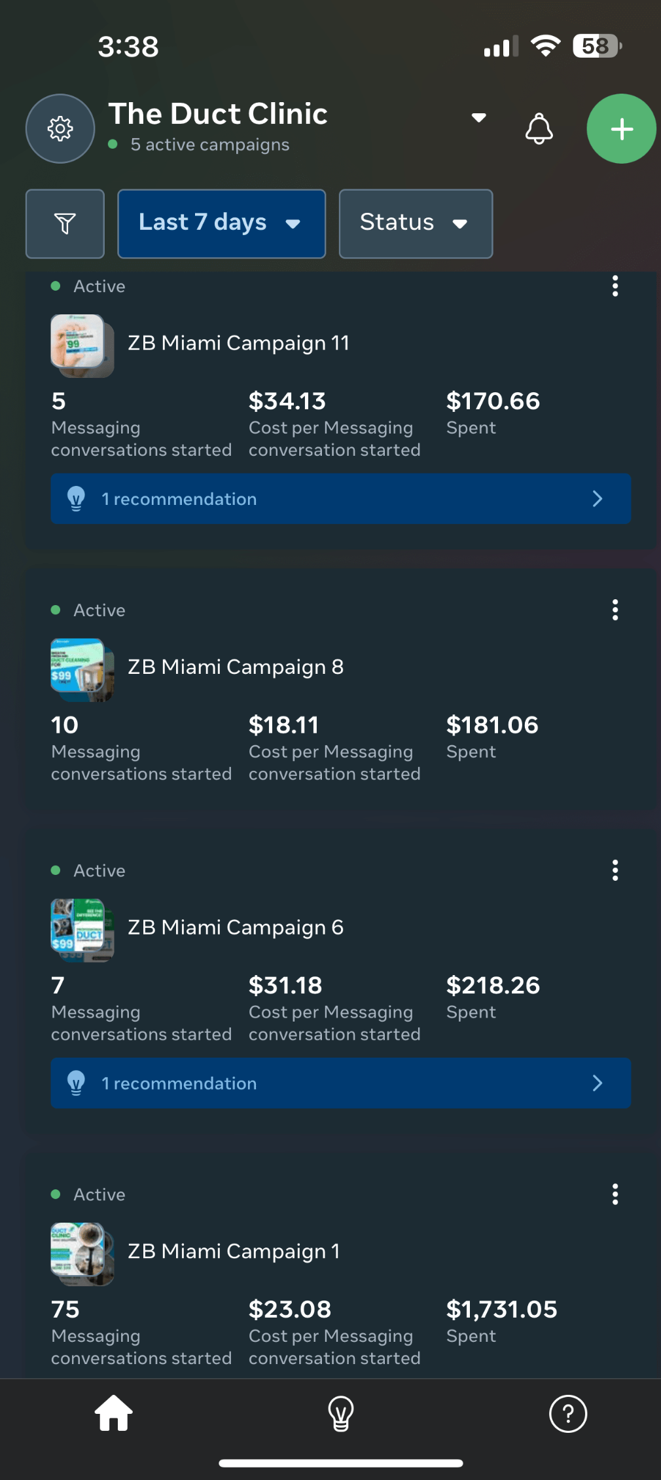Image resolution: width=661 pixels, height=1480 pixels.
Task: Tap ZB Miami Campaign 6 thumbnail
Action: 81,929
